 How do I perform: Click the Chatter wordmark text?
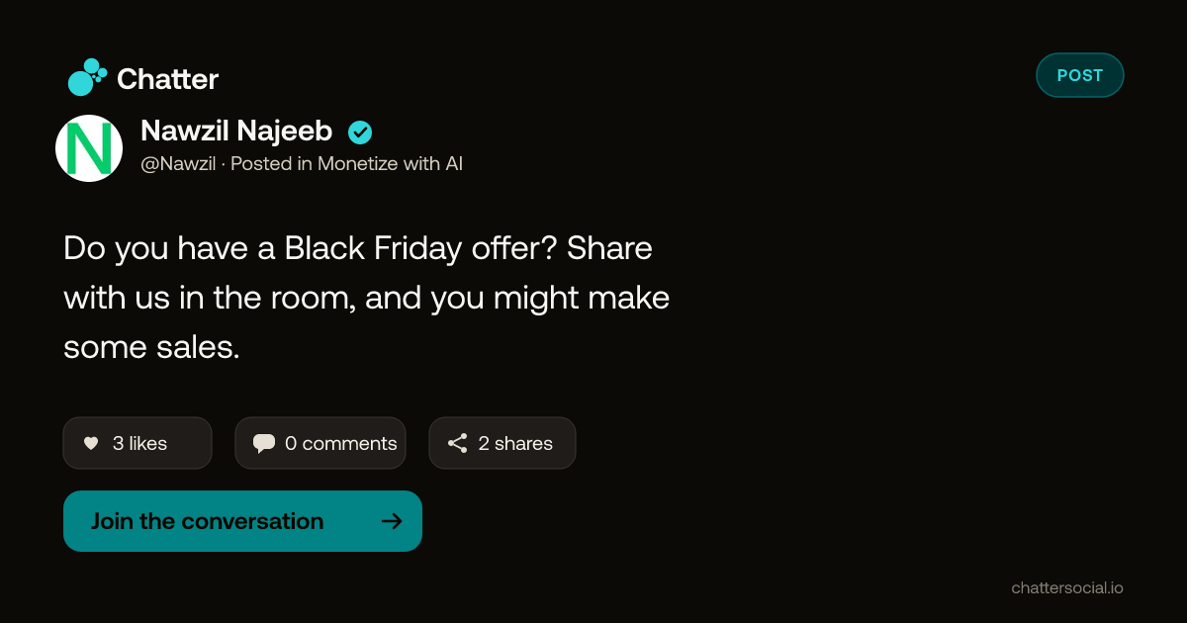(167, 79)
